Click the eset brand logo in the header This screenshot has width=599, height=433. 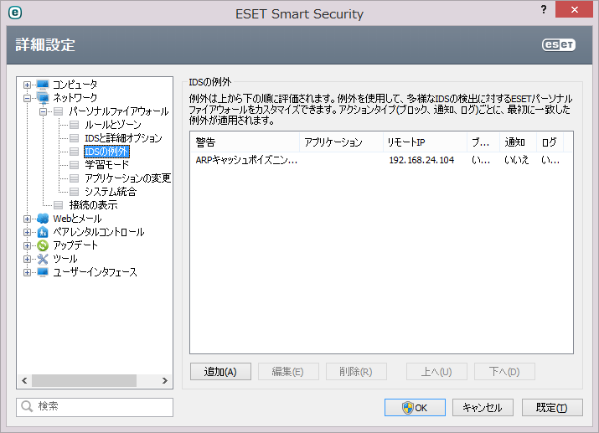coord(559,44)
